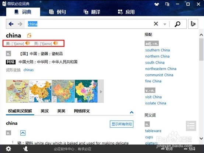The width and height of the screenshot is (204, 153).
Task: Click the search box containing china
Action: click(88, 24)
